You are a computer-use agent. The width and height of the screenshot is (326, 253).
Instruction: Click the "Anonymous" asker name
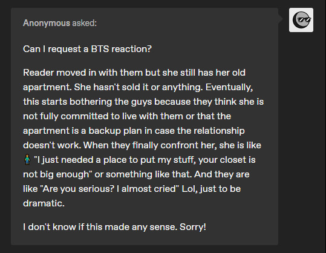[47, 23]
